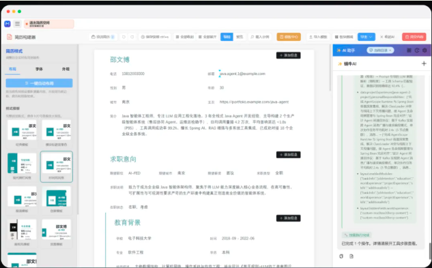Select the template with the teal left sidebar

[x=22, y=166]
